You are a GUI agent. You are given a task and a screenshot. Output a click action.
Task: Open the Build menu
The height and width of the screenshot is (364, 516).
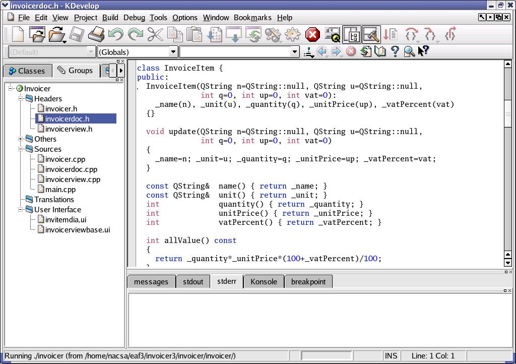click(110, 18)
